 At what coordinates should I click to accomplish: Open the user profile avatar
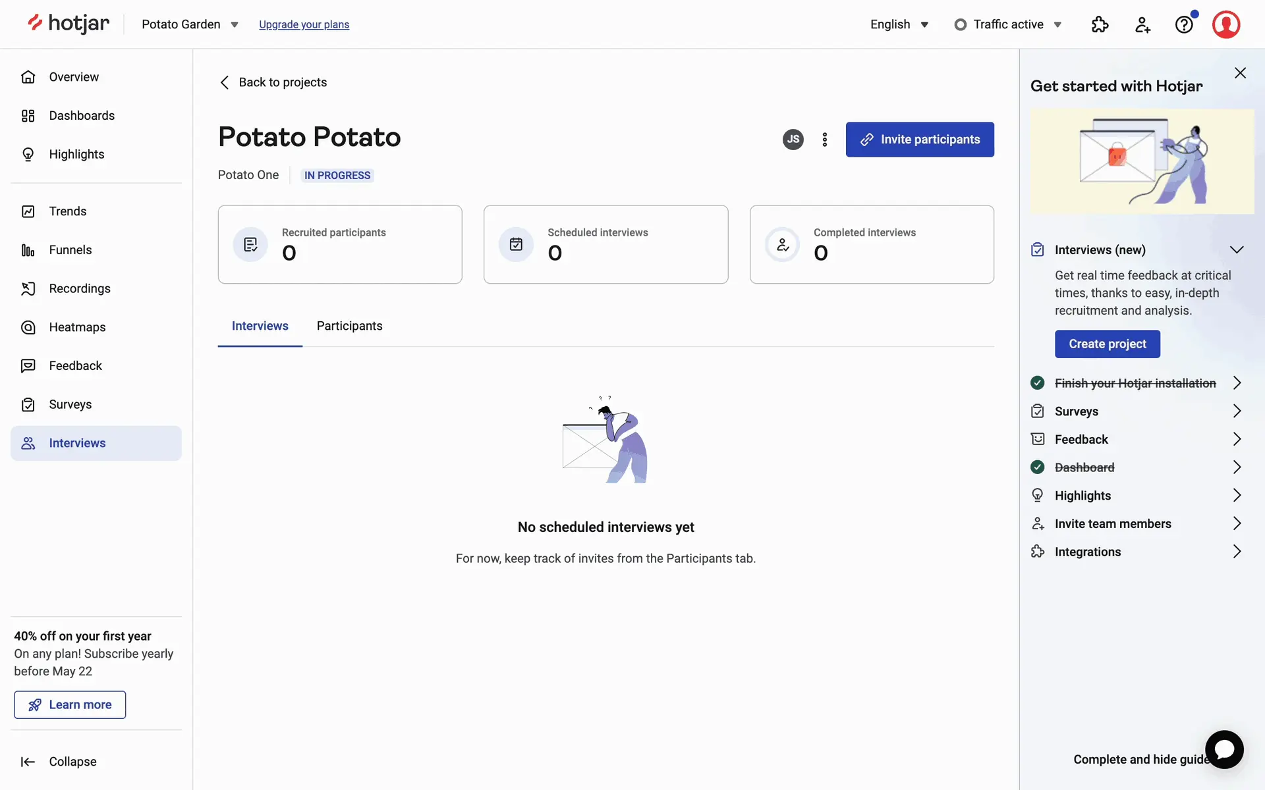point(1225,24)
